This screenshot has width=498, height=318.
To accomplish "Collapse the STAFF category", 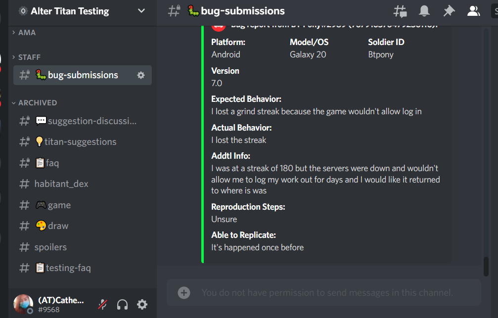I will [29, 57].
